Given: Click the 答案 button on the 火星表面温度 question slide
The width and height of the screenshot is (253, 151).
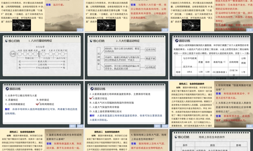Looking at the screenshot, I should click(x=165, y=126).
